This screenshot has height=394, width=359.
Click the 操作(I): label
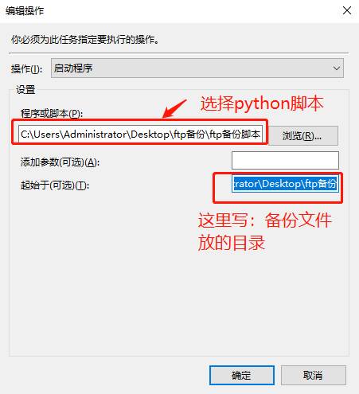[26, 69]
